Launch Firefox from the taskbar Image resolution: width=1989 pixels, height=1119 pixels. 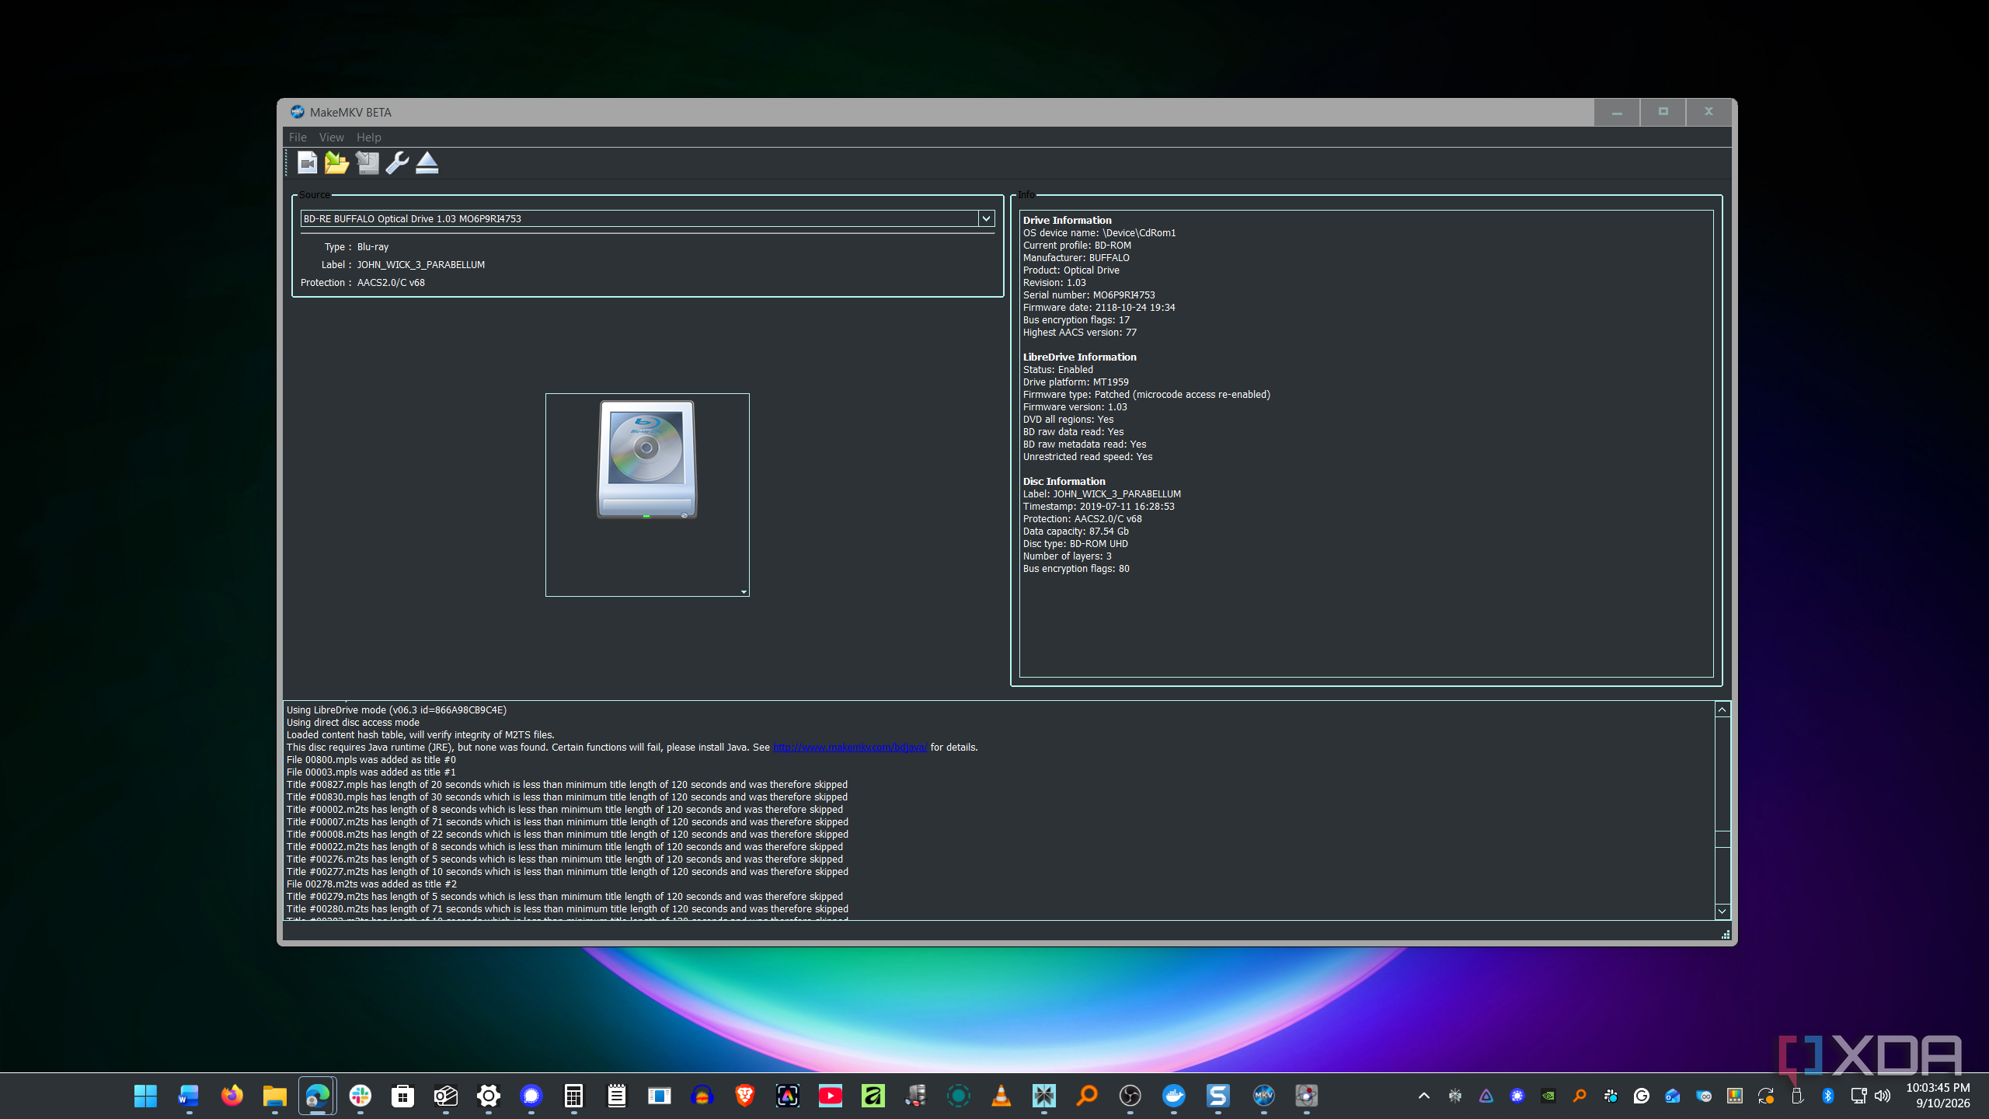(232, 1096)
